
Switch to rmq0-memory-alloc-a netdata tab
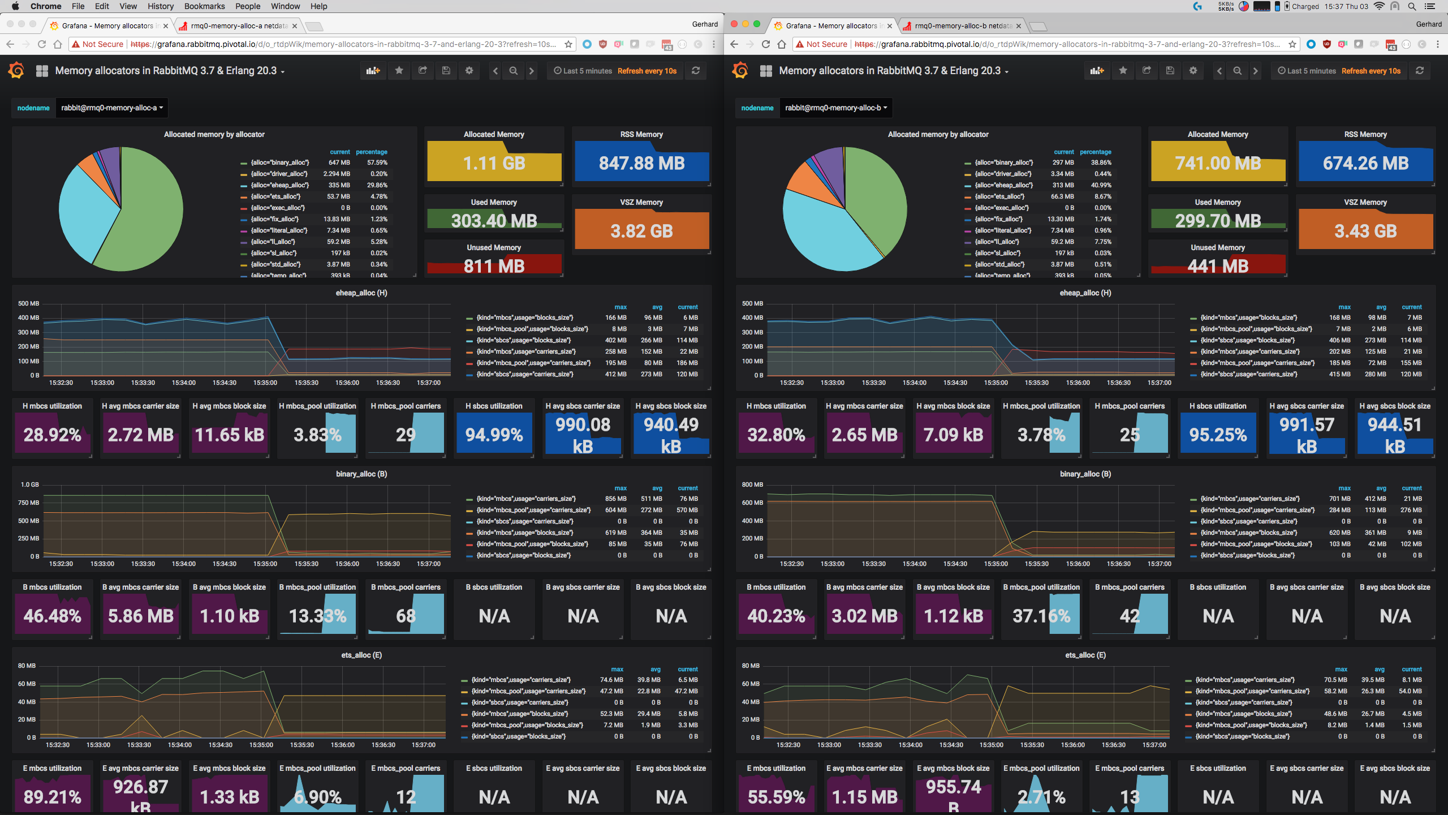[239, 25]
